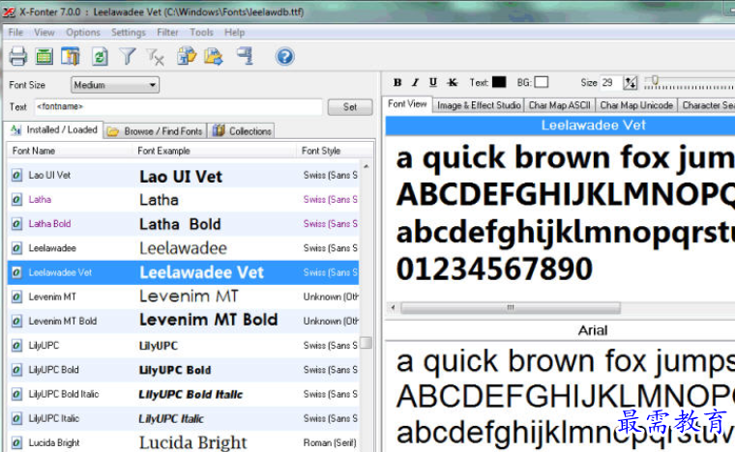Image resolution: width=735 pixels, height=452 pixels.
Task: Click the Size value field showing 29
Action: [610, 83]
